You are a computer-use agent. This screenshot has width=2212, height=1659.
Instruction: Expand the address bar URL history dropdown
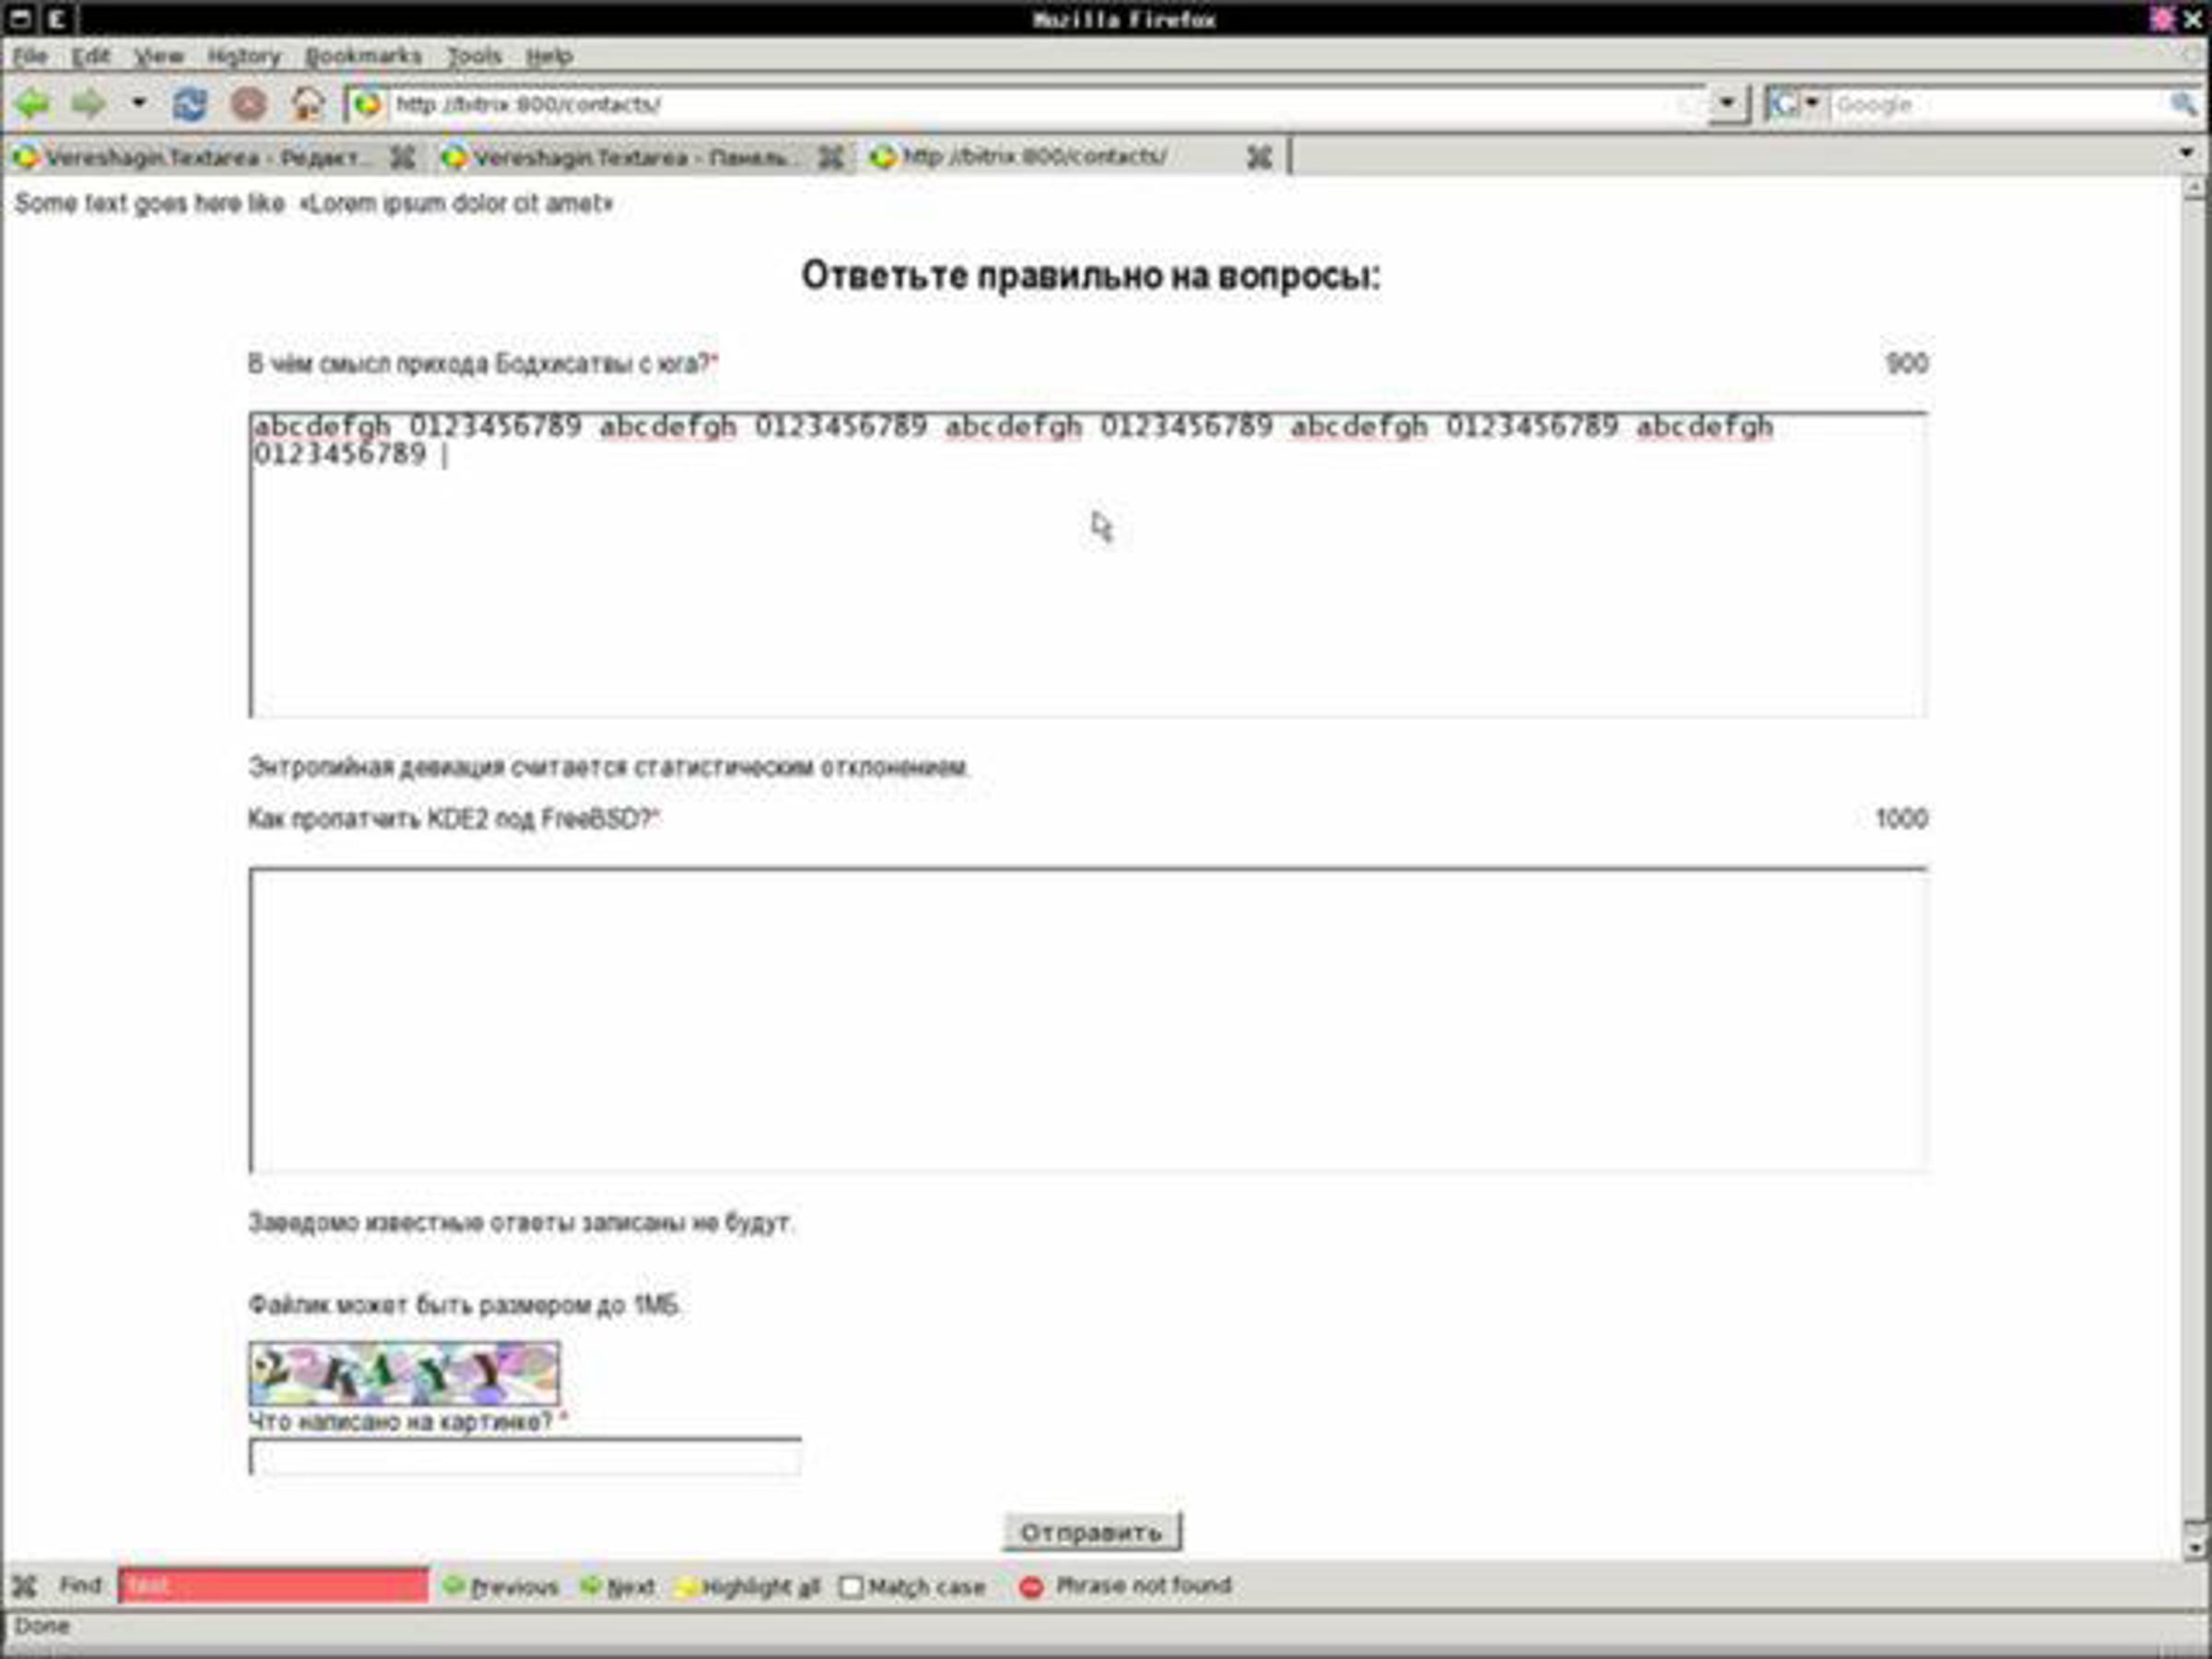pos(1726,104)
